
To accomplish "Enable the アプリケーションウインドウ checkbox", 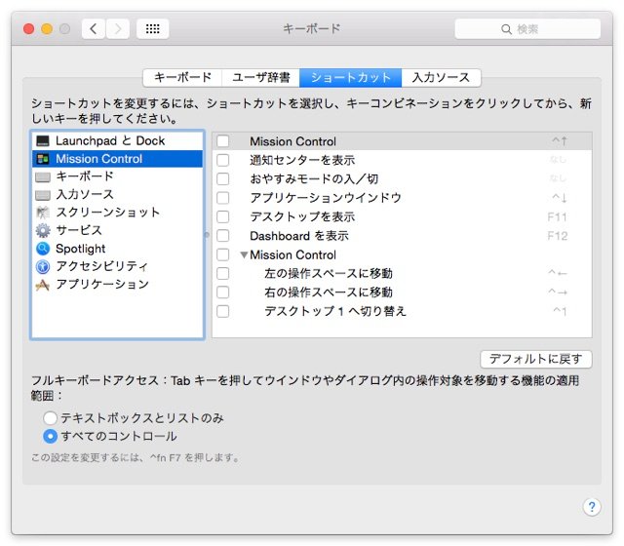I will pyautogui.click(x=223, y=198).
